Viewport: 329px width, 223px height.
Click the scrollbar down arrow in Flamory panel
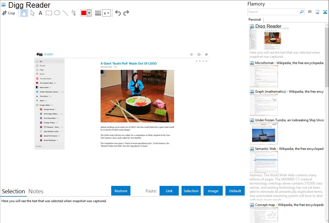click(327, 221)
